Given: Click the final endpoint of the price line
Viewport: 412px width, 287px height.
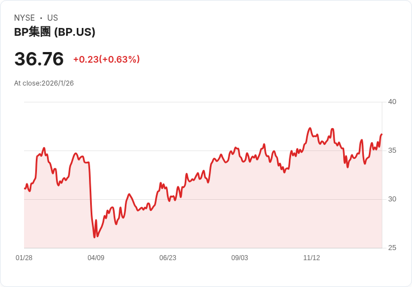Looking at the screenshot, I should (x=382, y=134).
